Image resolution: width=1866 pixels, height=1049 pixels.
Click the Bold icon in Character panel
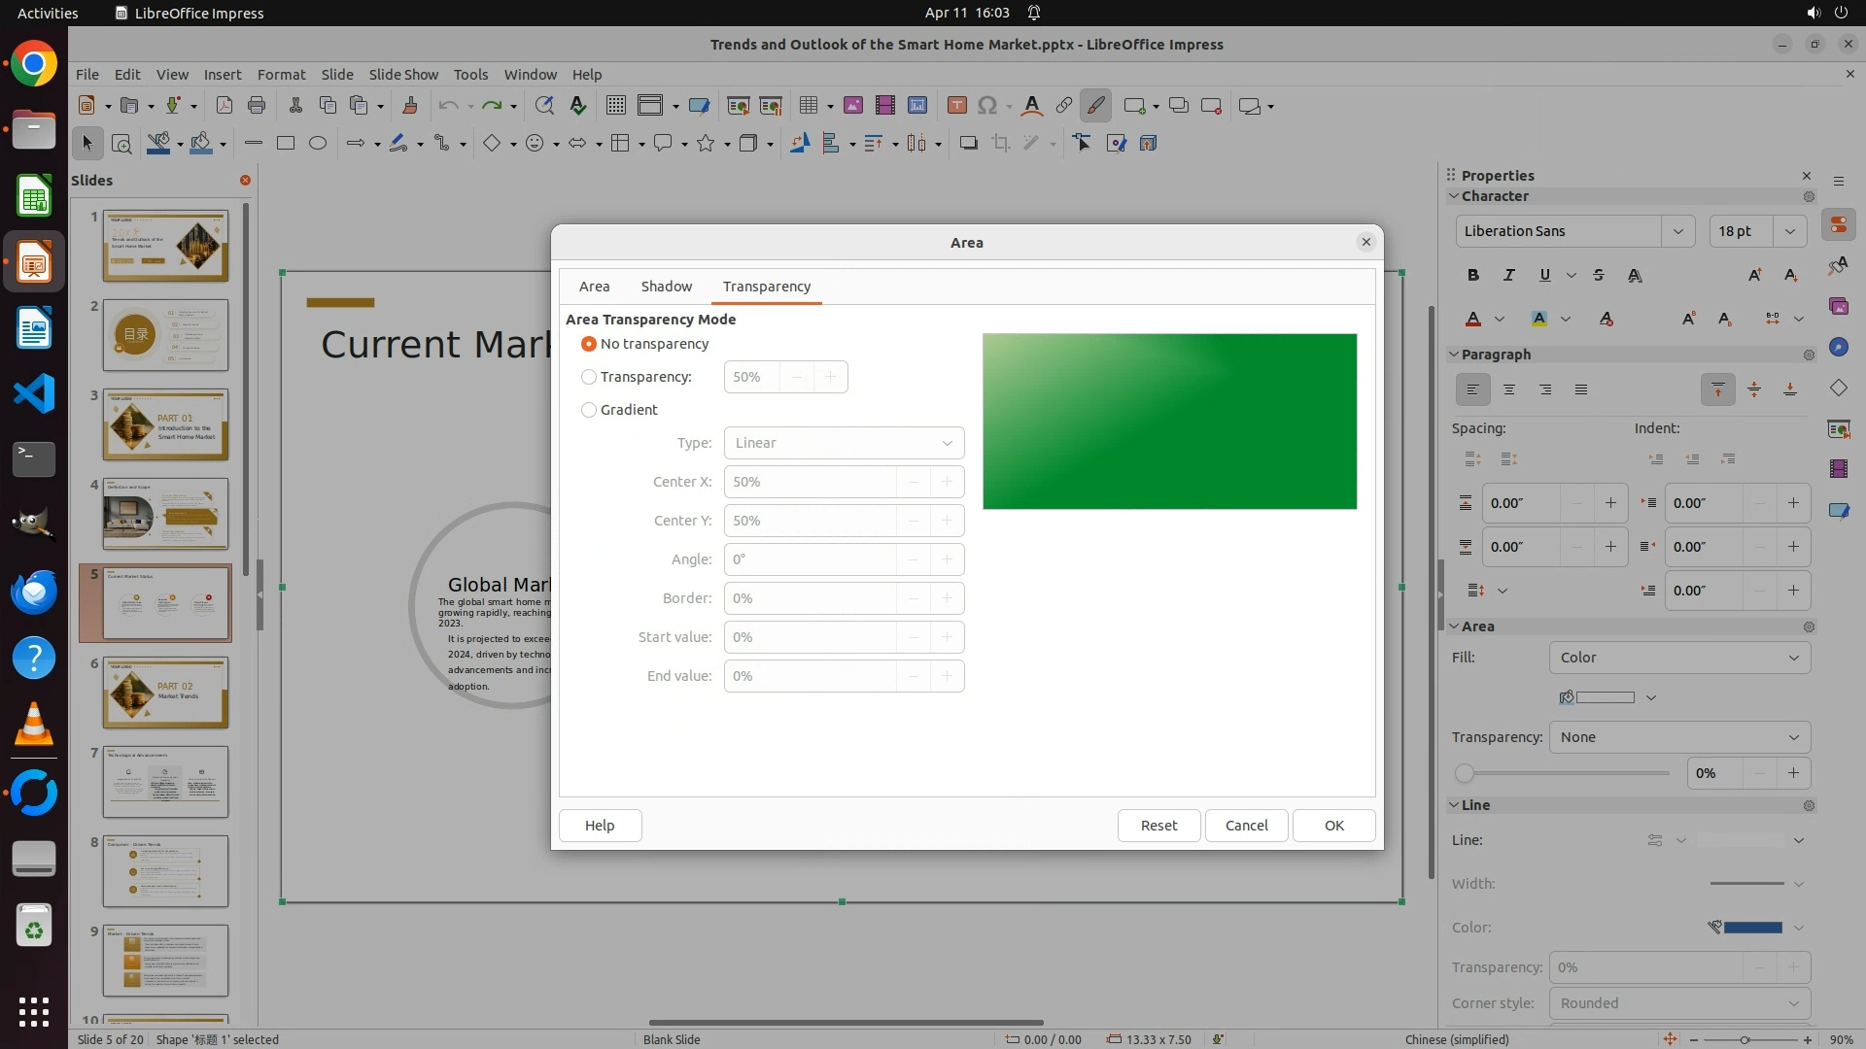[1473, 275]
